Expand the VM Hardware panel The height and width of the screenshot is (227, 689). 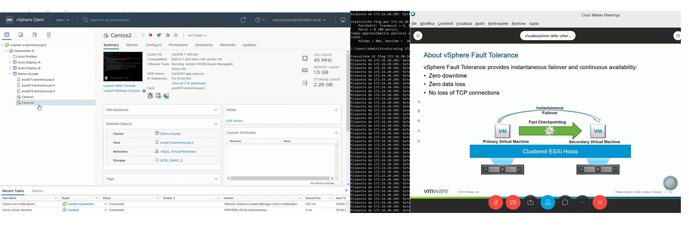pyautogui.click(x=217, y=110)
